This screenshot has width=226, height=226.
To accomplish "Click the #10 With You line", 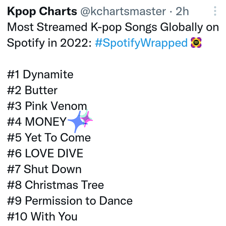I will (42, 216).
